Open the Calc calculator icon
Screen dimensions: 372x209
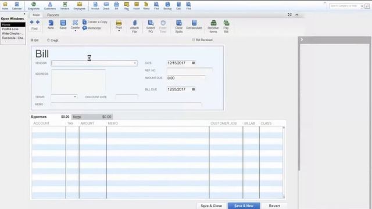point(178,6)
